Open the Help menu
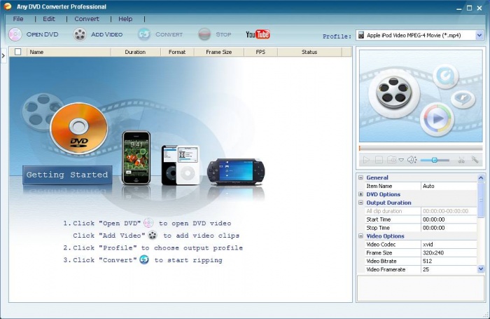The width and height of the screenshot is (490, 319). pyautogui.click(x=125, y=19)
